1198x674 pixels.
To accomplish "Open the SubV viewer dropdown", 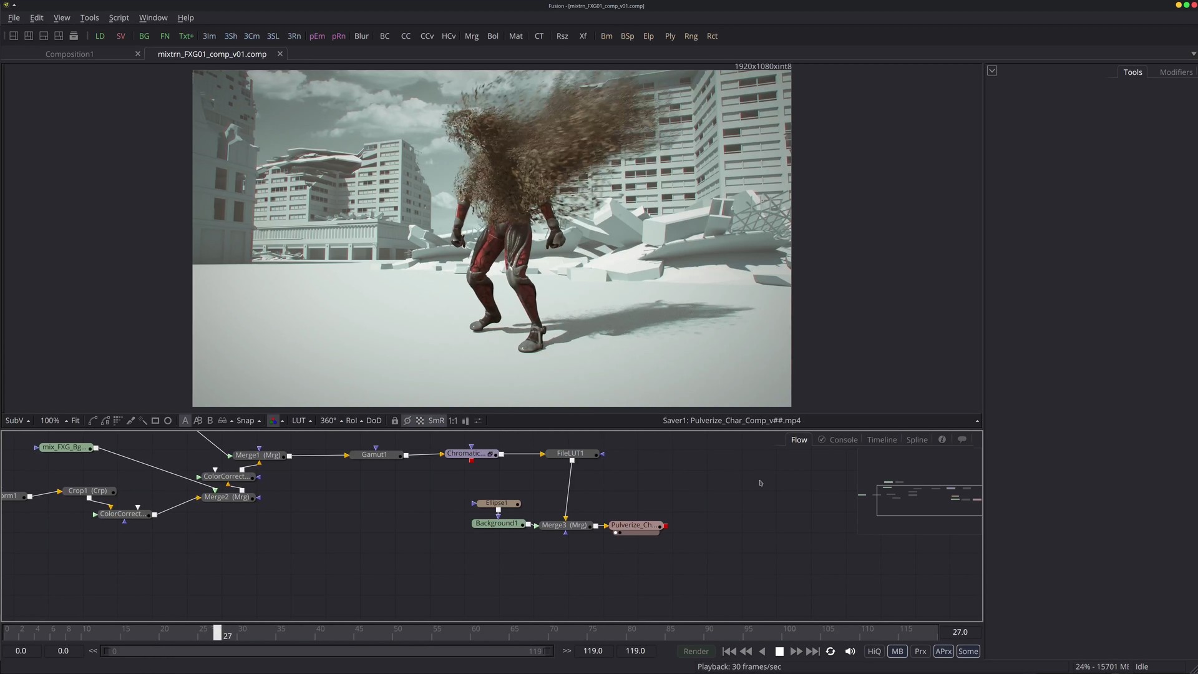I will [17, 420].
